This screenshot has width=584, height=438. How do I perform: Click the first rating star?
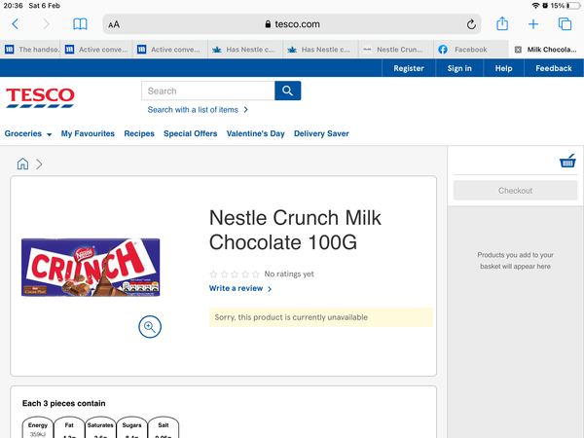[x=213, y=274]
